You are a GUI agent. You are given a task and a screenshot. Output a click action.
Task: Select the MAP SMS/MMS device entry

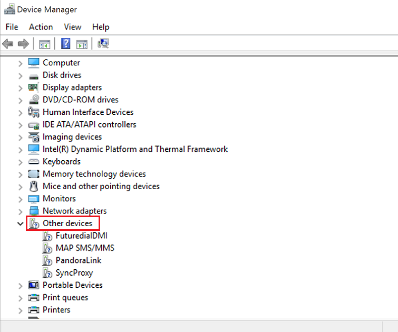pyautogui.click(x=84, y=248)
